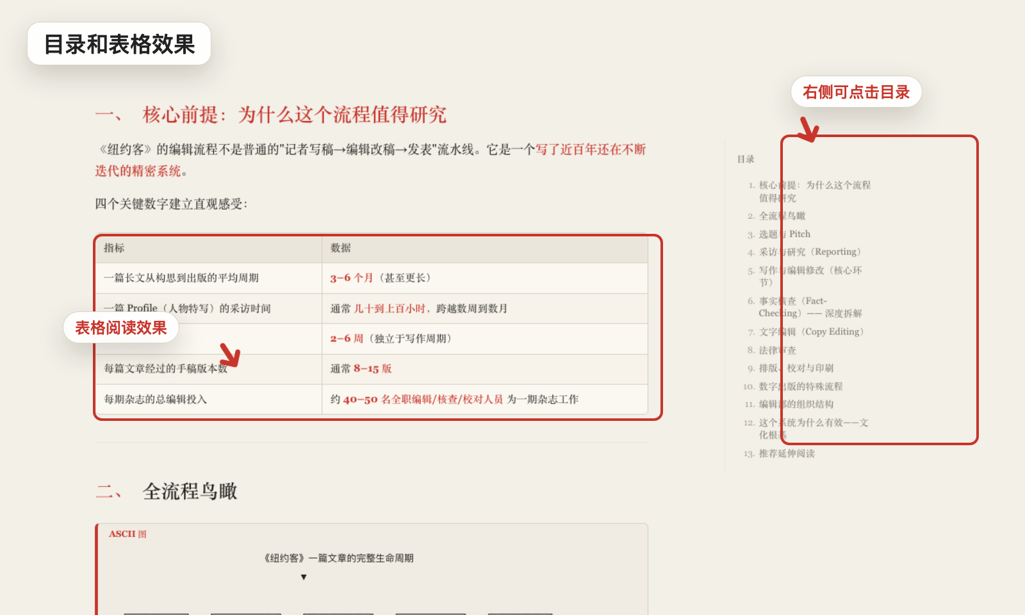The width and height of the screenshot is (1025, 615).
Task: Click the sentence 四个关键数字建立直观感受
Action: coord(171,204)
